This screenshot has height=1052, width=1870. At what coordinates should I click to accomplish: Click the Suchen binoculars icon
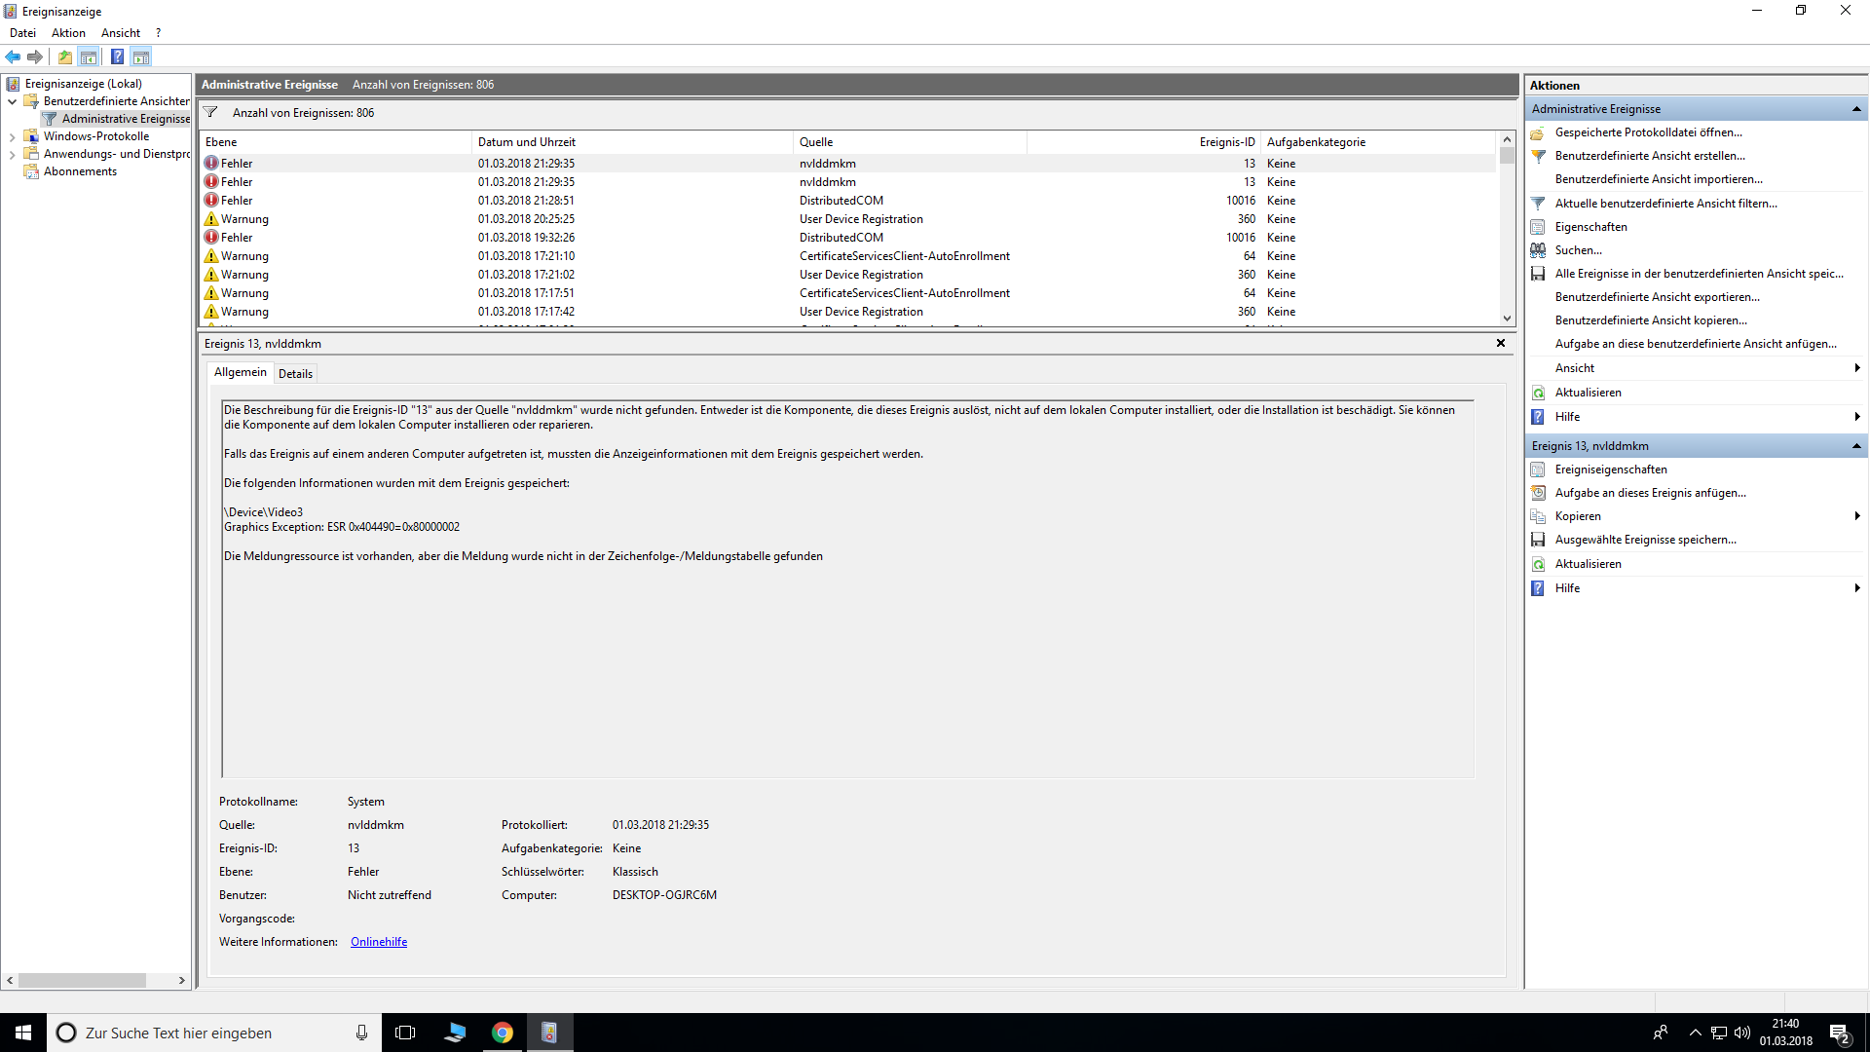point(1538,250)
